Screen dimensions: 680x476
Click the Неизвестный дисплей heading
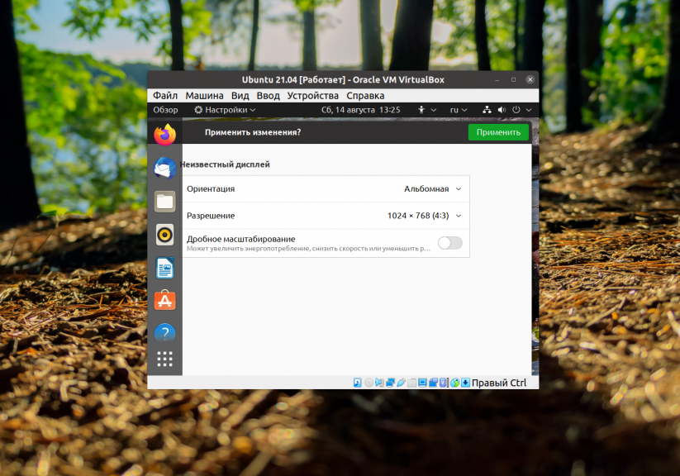225,164
